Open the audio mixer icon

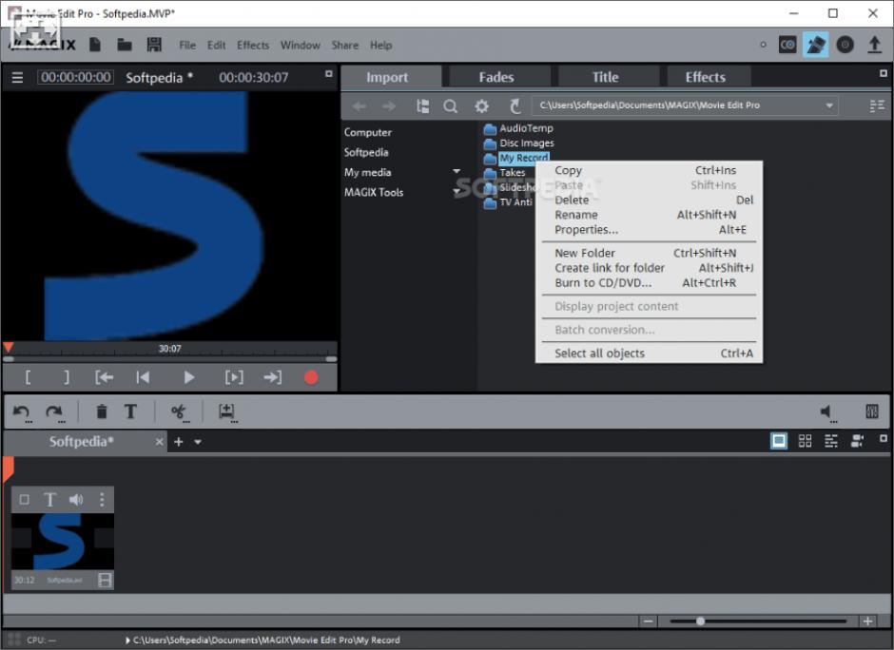coord(871,411)
